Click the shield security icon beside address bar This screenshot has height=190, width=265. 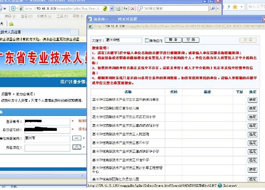point(13,8)
